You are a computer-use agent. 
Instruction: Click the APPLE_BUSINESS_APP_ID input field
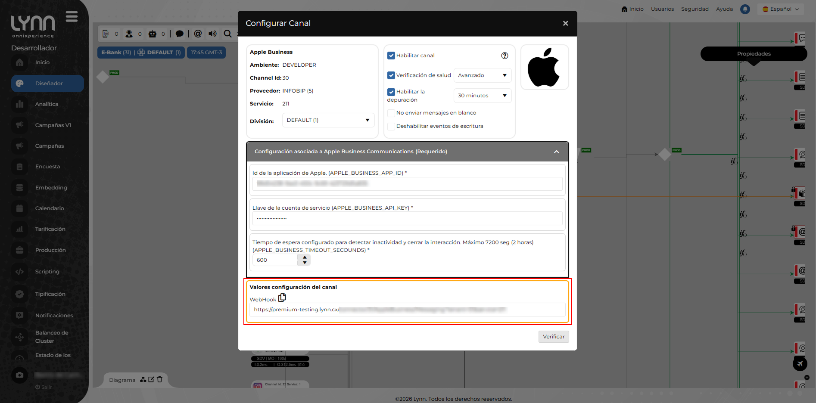[407, 184]
